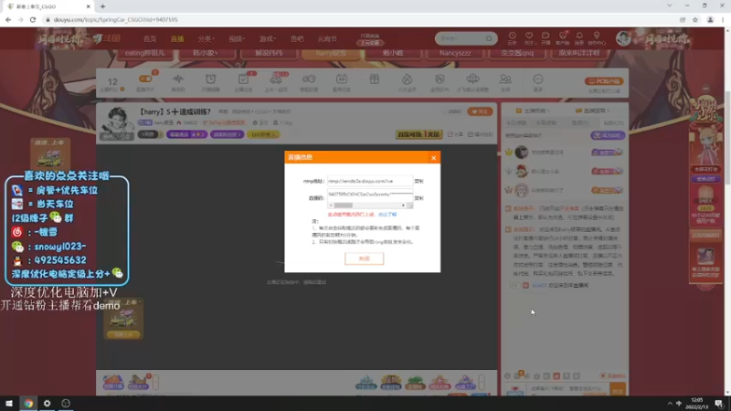Toggle the red checkbox at chat toolbar right
Viewport: 731px width, 411px height.
click(603, 375)
